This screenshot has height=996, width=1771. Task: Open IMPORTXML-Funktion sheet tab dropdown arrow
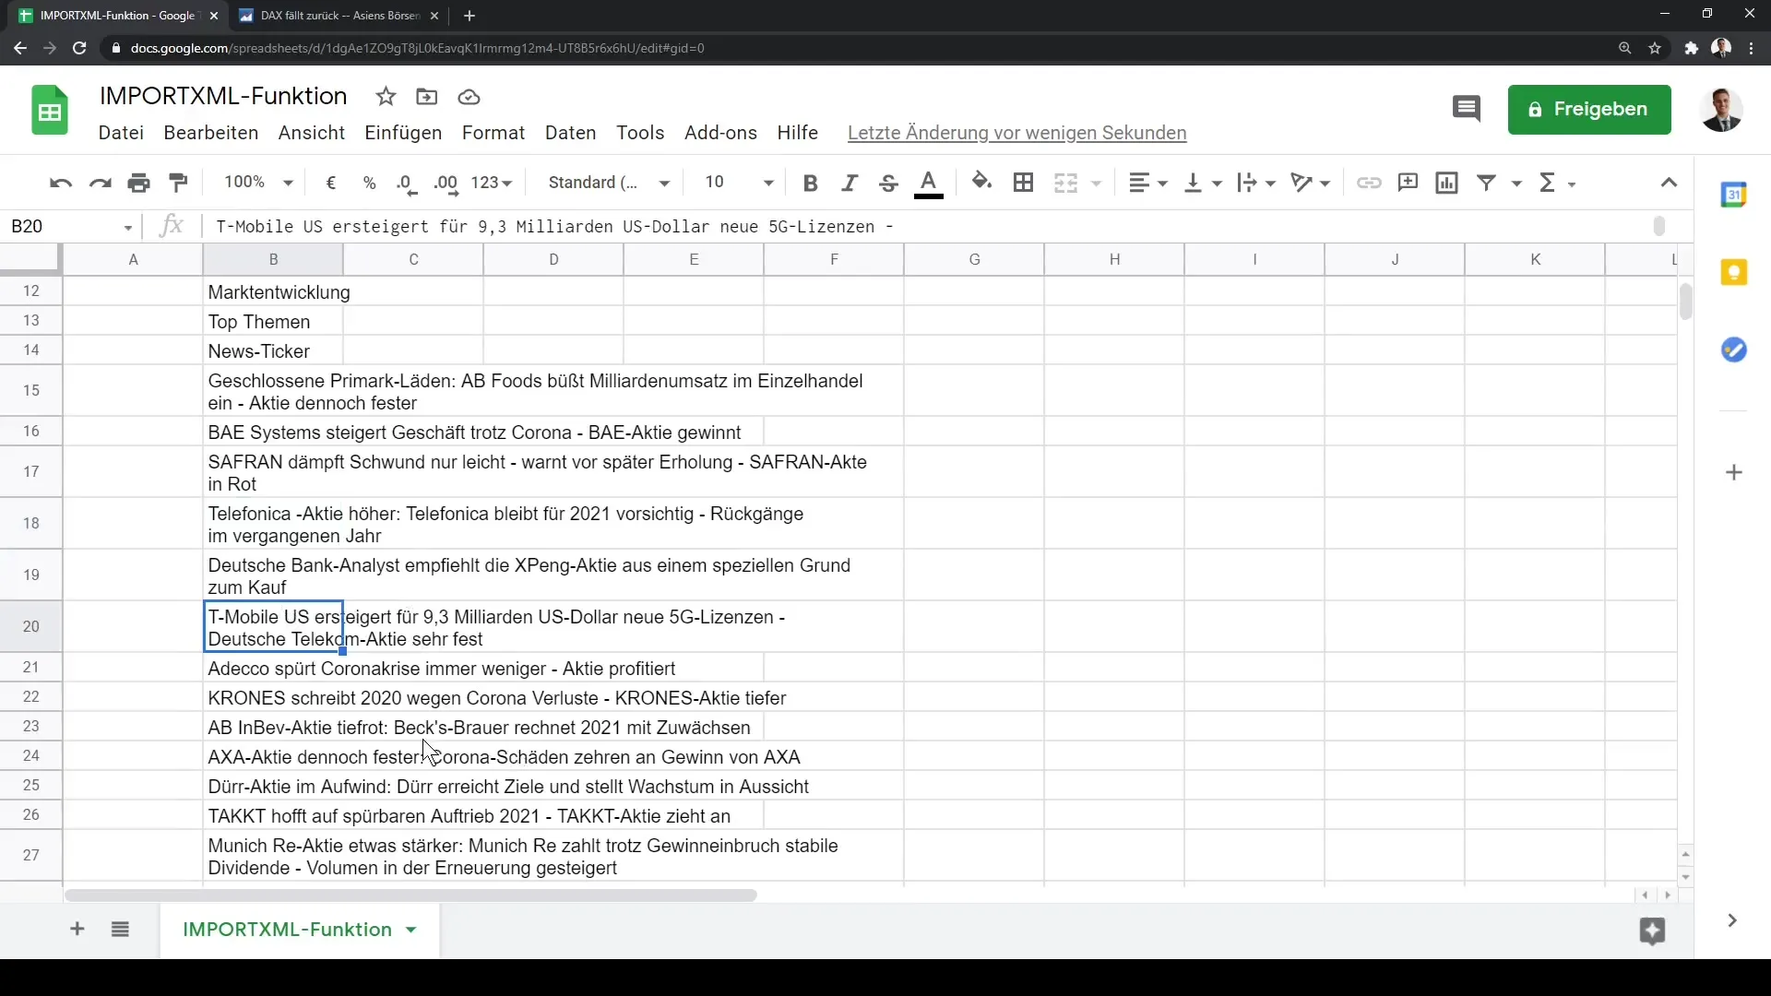click(411, 930)
